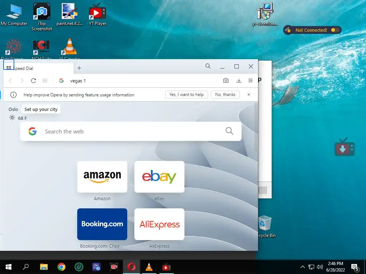Click the magnifier in the Speed Dial search box
Image resolution: width=366 pixels, height=274 pixels.
pyautogui.click(x=229, y=131)
